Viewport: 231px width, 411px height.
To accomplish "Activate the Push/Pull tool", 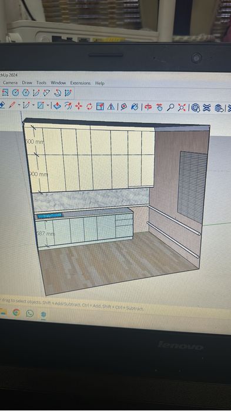I will click(57, 106).
